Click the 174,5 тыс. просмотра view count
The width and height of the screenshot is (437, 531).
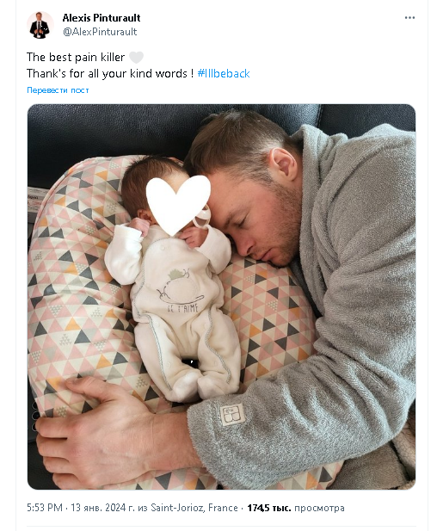[x=296, y=508]
